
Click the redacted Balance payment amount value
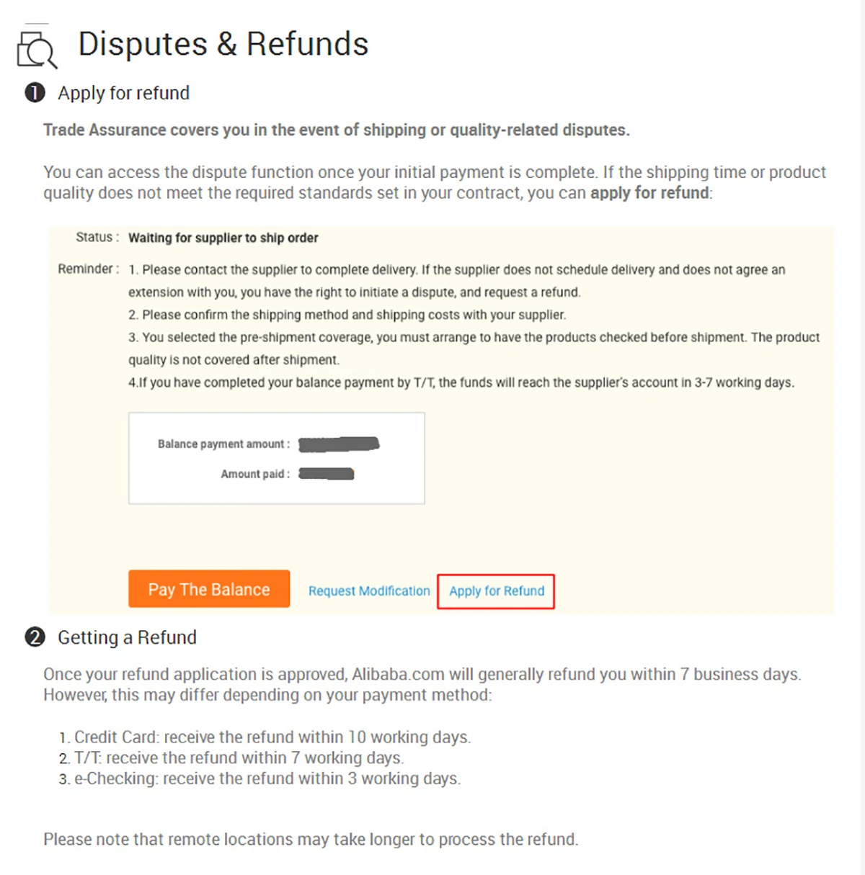(339, 444)
